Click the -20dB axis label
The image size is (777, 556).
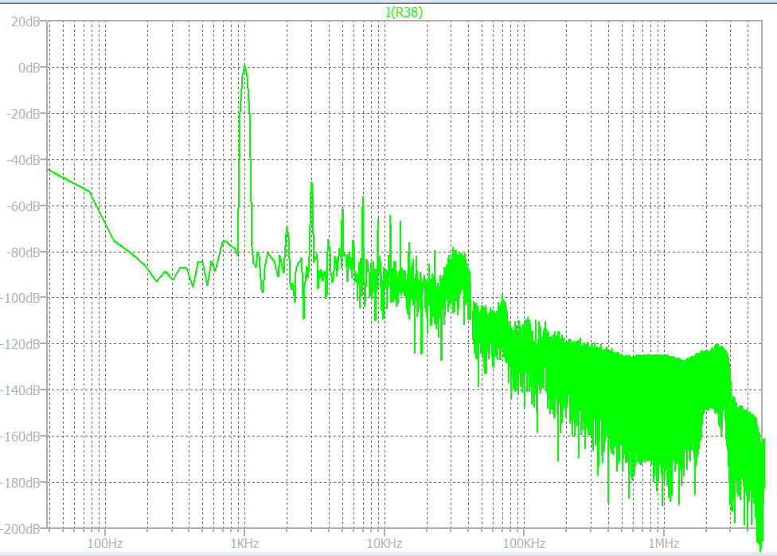pyautogui.click(x=23, y=114)
